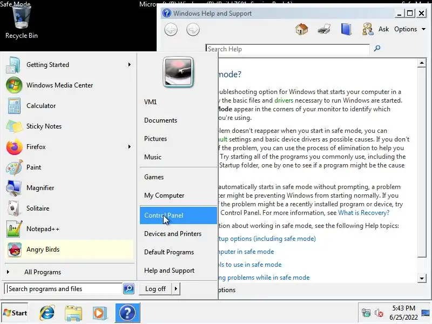This screenshot has height=324, width=432.
Task: Launch Solitaire game
Action: [69, 208]
